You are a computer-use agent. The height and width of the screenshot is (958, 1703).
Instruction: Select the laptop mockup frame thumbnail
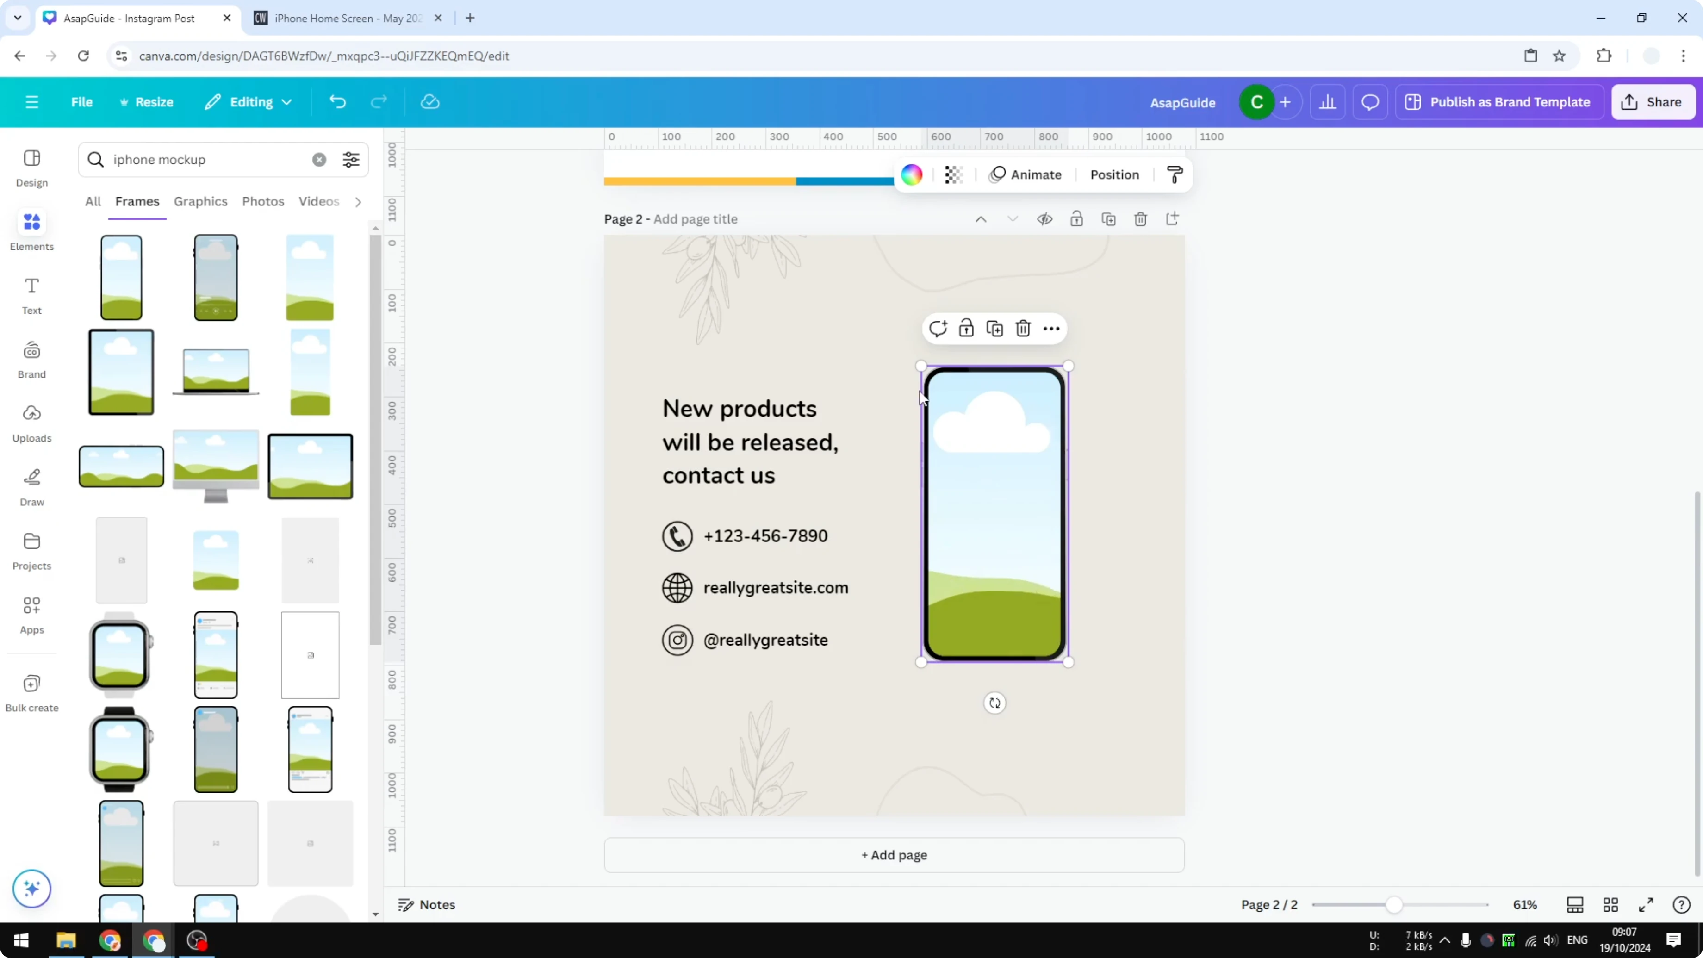pos(216,372)
